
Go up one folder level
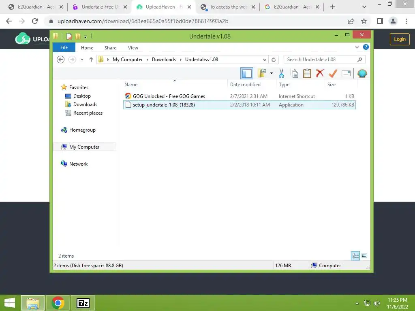[91, 60]
